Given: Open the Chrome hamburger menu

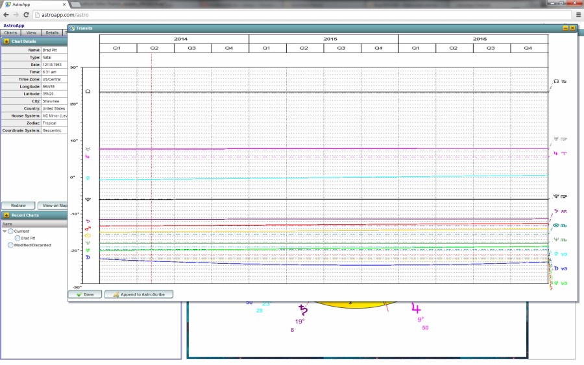Looking at the screenshot, I should click(577, 14).
